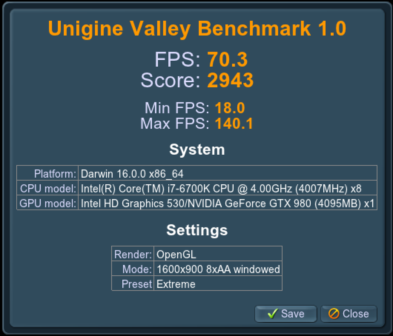
Task: Click the System section heading
Action: coord(197,149)
